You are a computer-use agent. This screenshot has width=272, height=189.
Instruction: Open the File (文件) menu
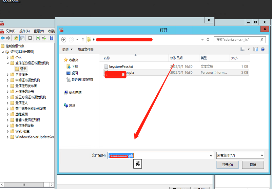click(x=11, y=31)
